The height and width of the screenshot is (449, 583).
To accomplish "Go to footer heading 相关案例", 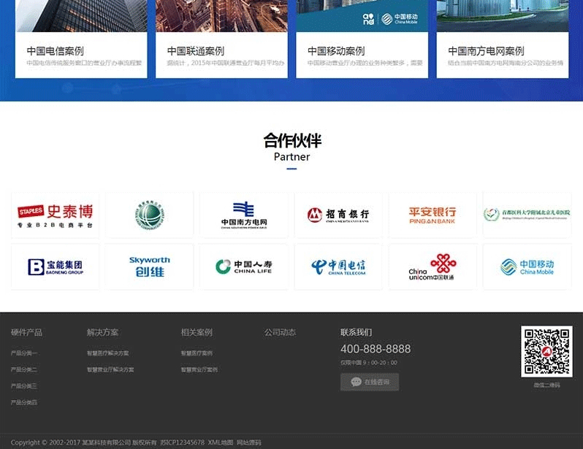I will point(197,332).
